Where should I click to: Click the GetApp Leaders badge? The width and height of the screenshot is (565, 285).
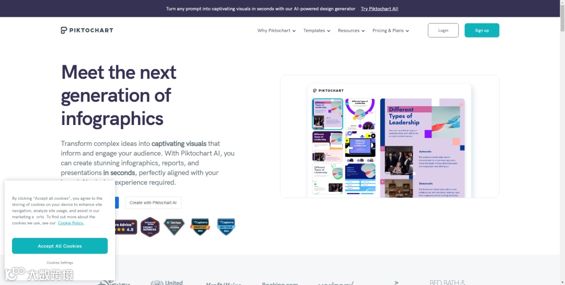point(174,227)
